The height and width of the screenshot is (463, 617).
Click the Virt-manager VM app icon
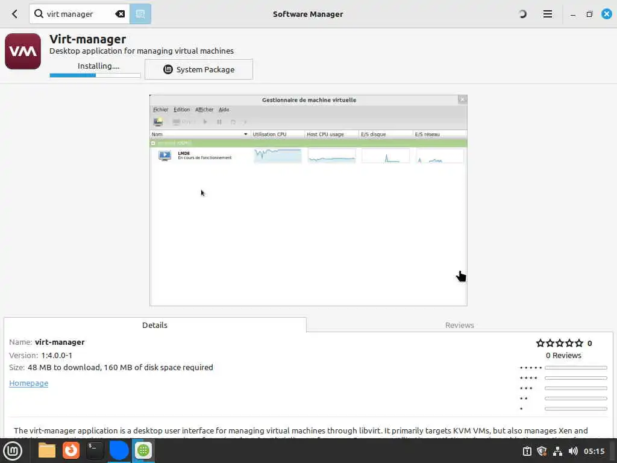(x=23, y=51)
